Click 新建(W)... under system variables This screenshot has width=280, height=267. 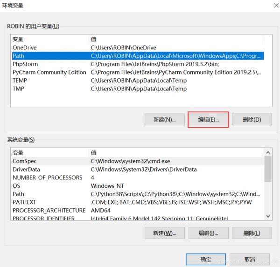pos(165,233)
